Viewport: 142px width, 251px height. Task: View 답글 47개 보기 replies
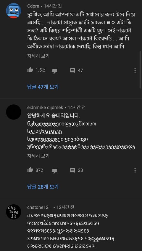(43, 87)
